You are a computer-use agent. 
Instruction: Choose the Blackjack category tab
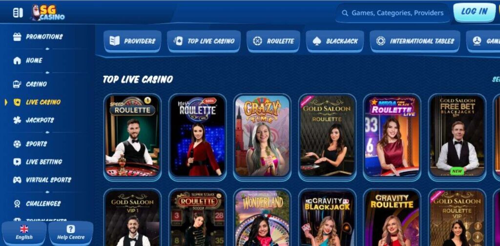pyautogui.click(x=335, y=41)
